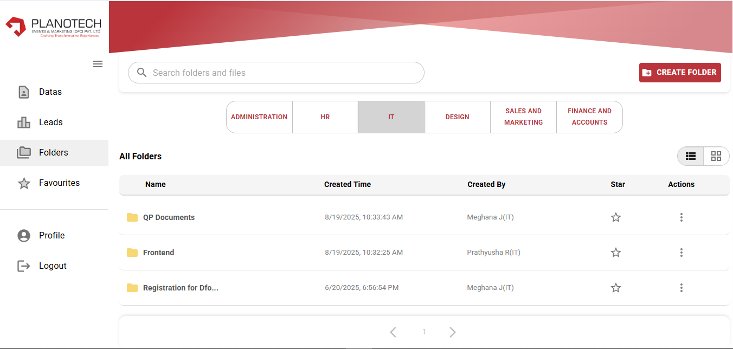Screen dimensions: 733x349
Task: Open the Profile page
Action: [x=52, y=236]
